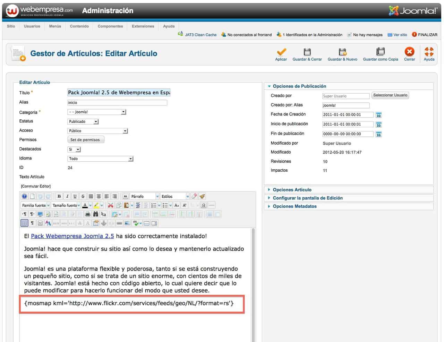Screen dimensions: 444x342
Task: Click Guardar & Nuevo icon
Action: 342,52
